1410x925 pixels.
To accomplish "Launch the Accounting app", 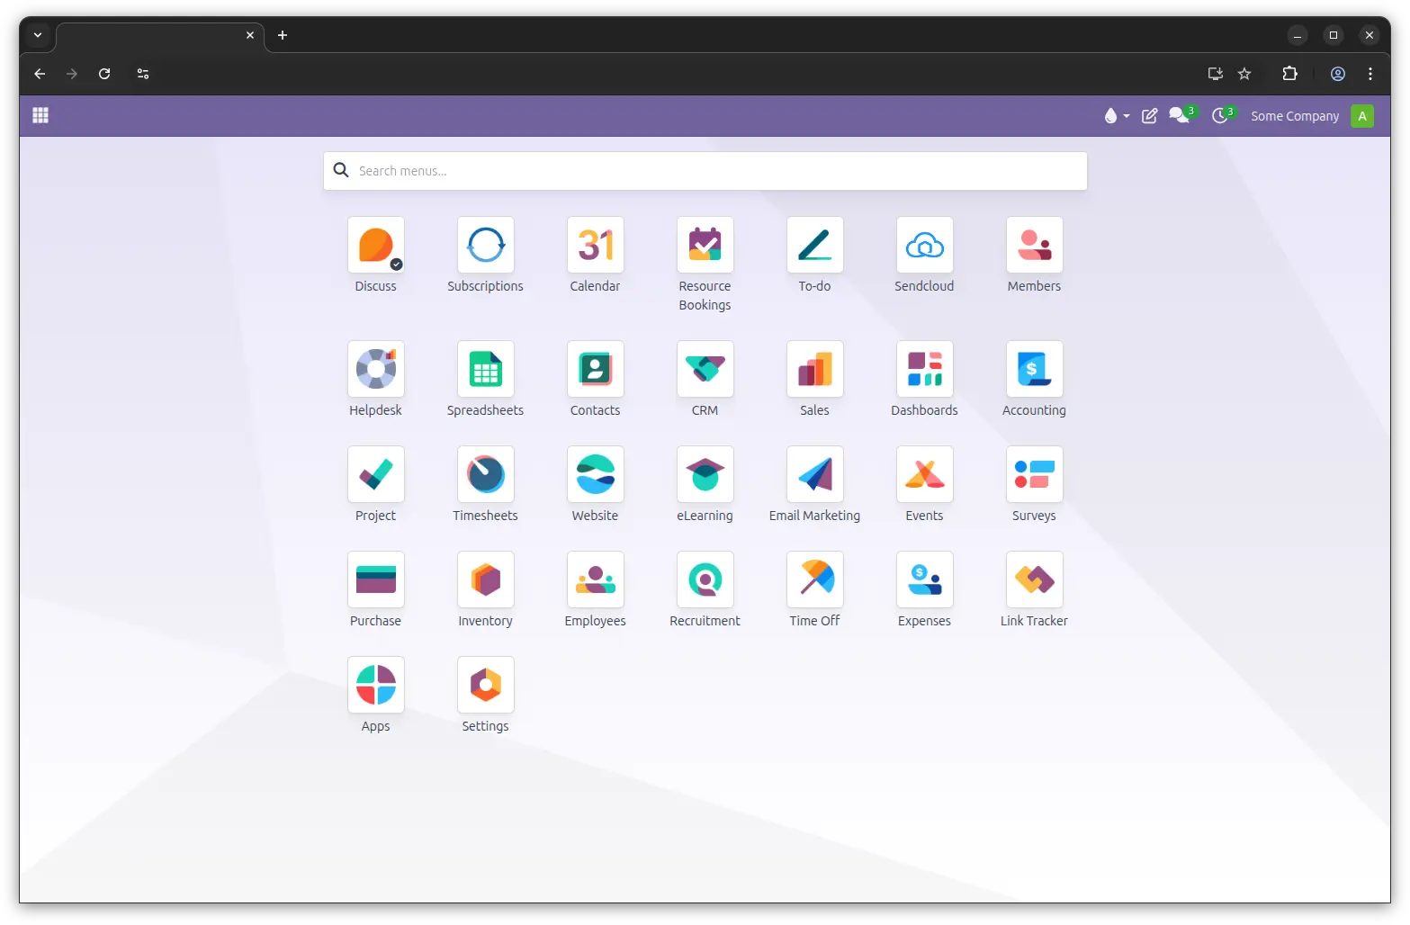I will 1034,370.
